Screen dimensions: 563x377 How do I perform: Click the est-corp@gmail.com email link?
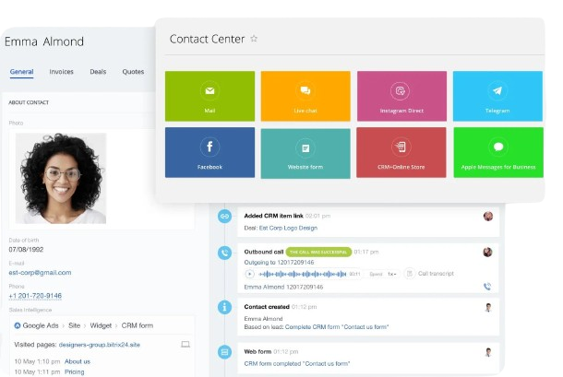point(41,273)
